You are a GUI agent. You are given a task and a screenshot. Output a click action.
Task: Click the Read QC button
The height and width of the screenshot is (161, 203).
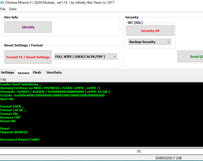[x=190, y=57]
